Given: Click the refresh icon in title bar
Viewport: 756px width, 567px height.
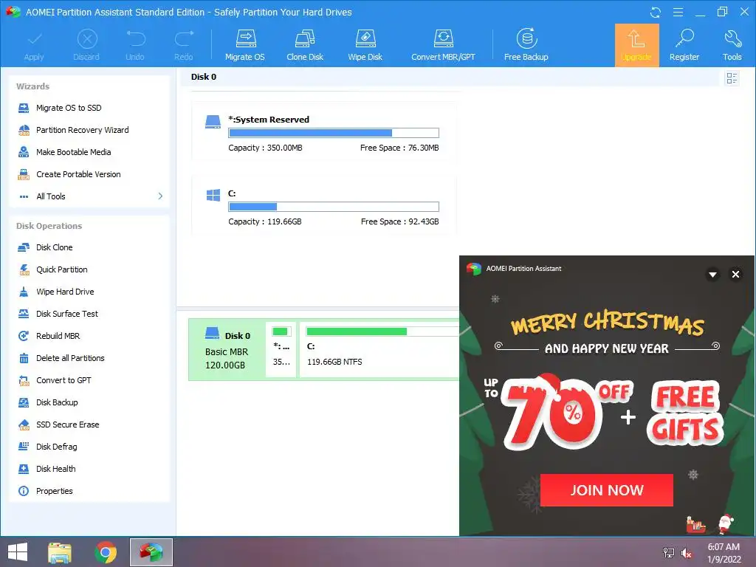Looking at the screenshot, I should 656,12.
